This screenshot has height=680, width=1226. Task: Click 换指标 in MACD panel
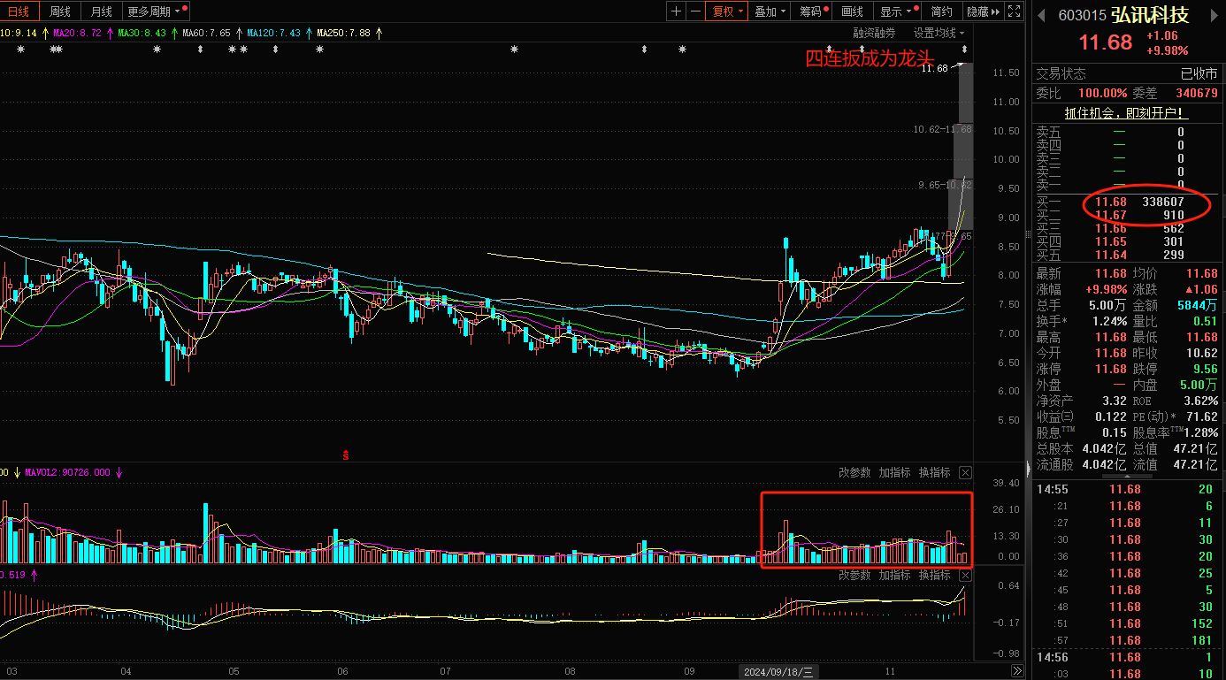coord(934,576)
